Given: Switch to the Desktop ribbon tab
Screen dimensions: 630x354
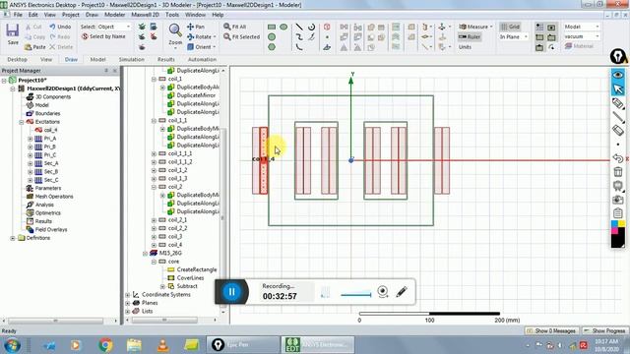Looking at the screenshot, I should [x=18, y=59].
